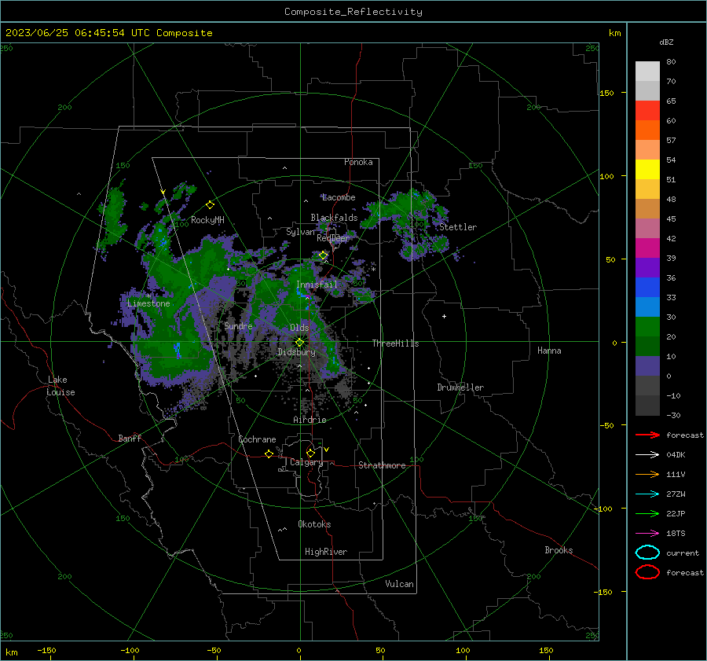The image size is (707, 661).
Task: Click the yellow diamond marker near RockyMH
Action: 210,205
